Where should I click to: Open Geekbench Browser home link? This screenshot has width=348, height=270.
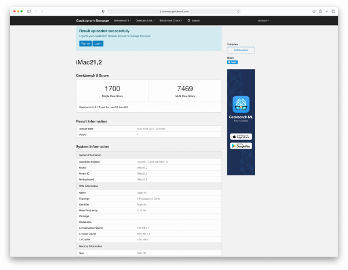pos(93,21)
